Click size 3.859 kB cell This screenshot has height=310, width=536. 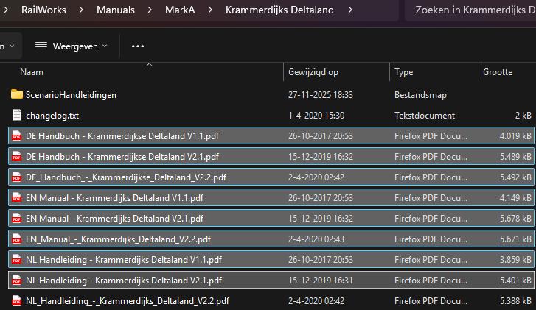pyautogui.click(x=515, y=260)
